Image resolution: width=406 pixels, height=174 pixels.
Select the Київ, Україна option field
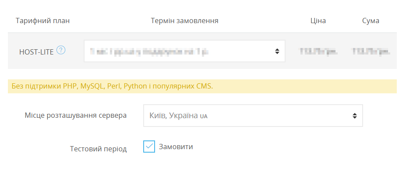(253, 116)
